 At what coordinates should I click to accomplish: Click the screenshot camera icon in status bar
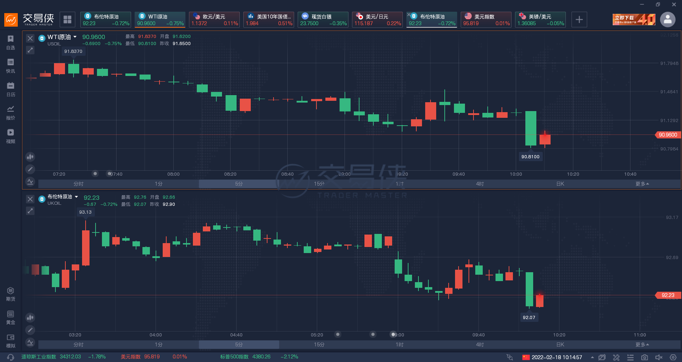coord(645,357)
